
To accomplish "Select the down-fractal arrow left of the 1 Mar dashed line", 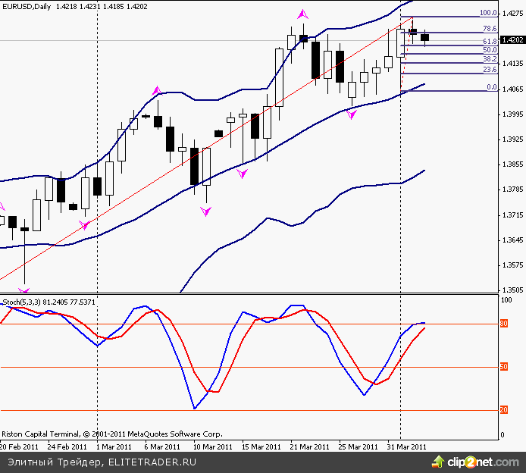I will 84,224.
